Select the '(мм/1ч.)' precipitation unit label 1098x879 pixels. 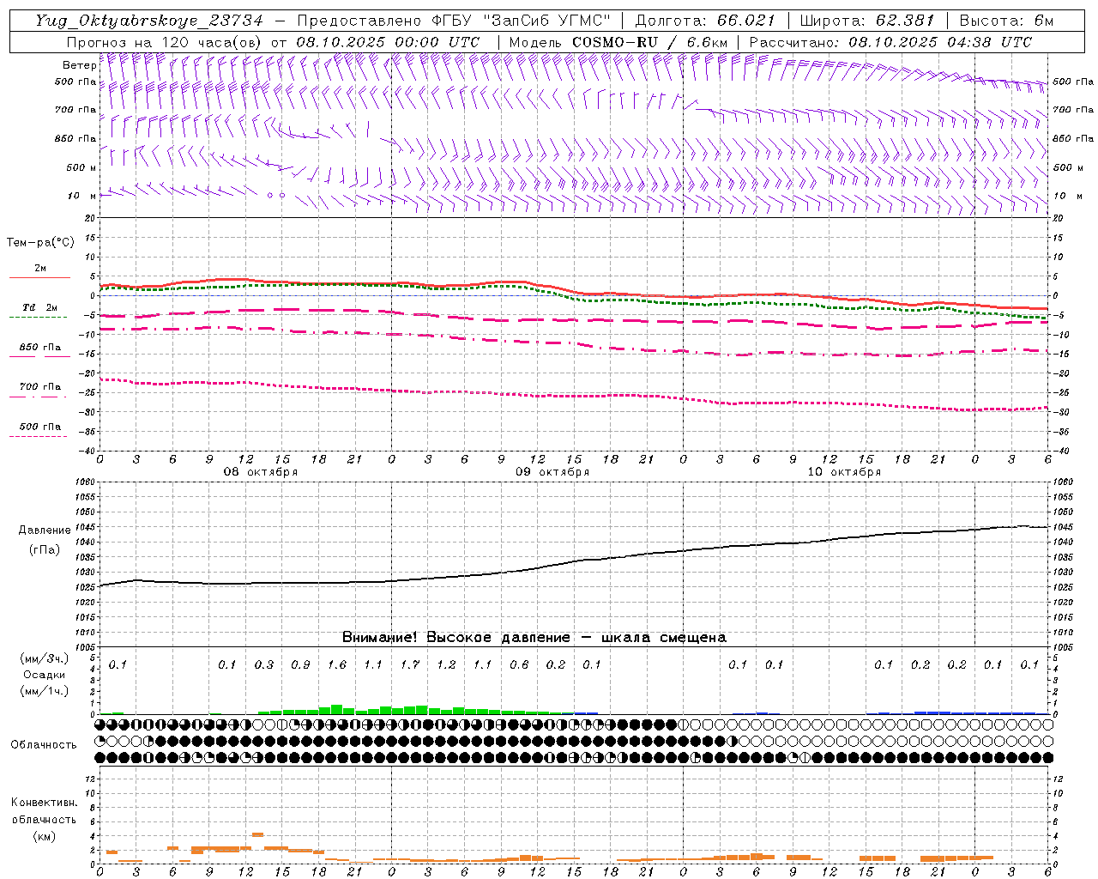tap(44, 691)
